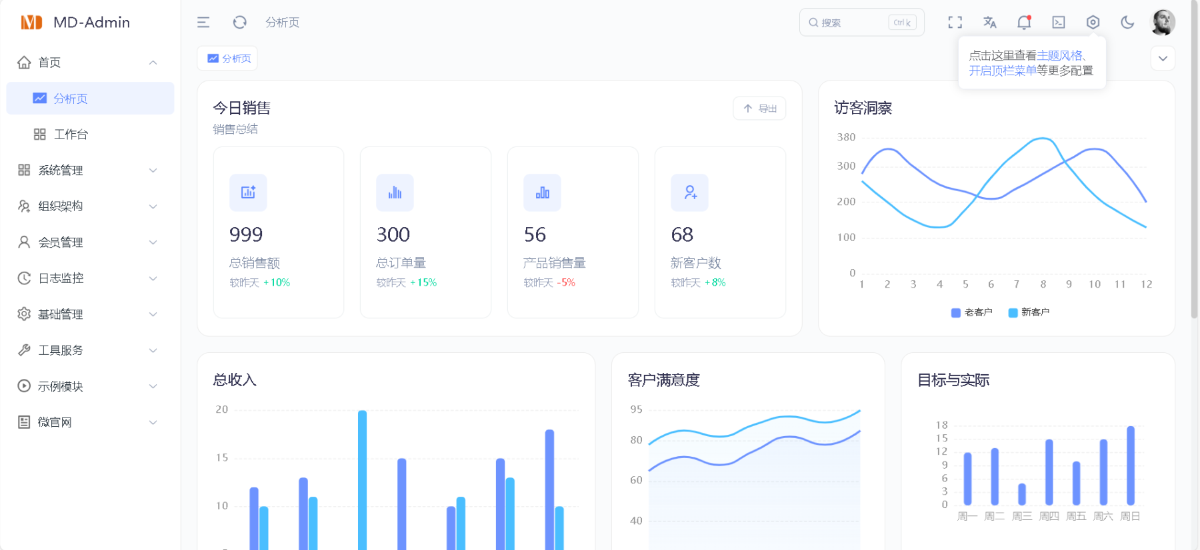Click the 新客户数 card user icon
Viewport: 1200px width, 550px height.
click(x=689, y=192)
